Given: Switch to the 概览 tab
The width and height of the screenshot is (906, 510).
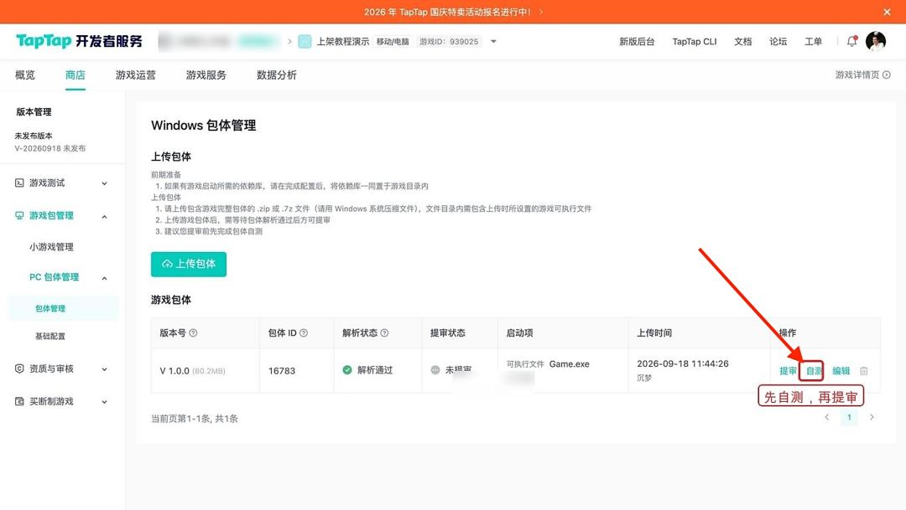Looking at the screenshot, I should tap(25, 75).
